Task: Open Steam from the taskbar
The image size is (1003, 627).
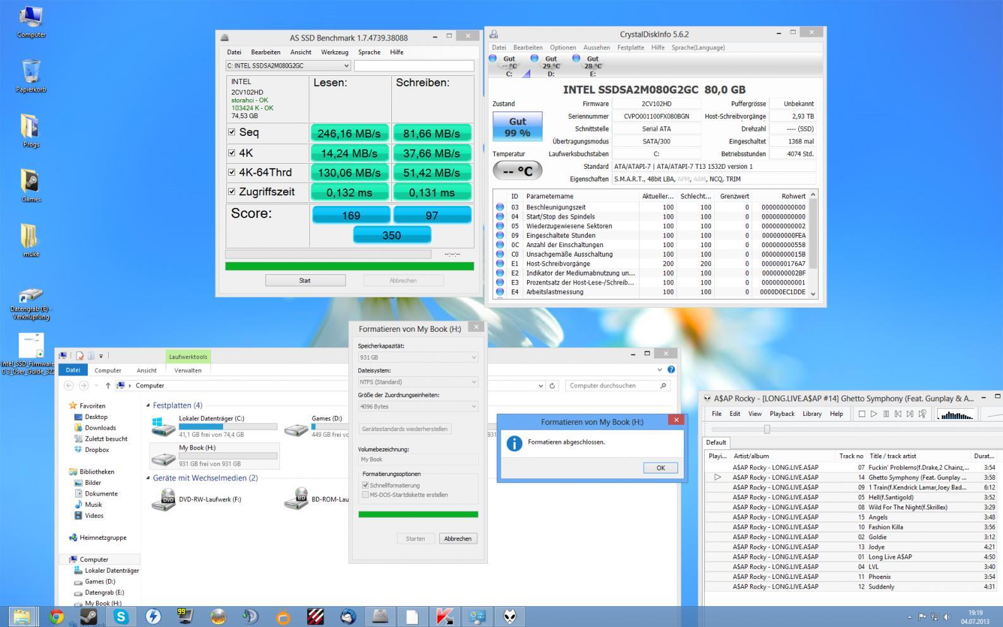Action: tap(88, 616)
